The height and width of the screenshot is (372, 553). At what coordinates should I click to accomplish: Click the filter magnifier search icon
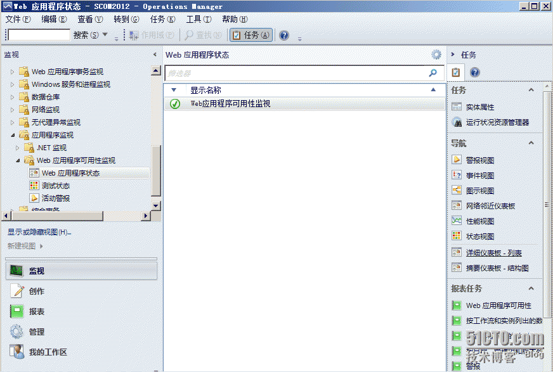[433, 73]
